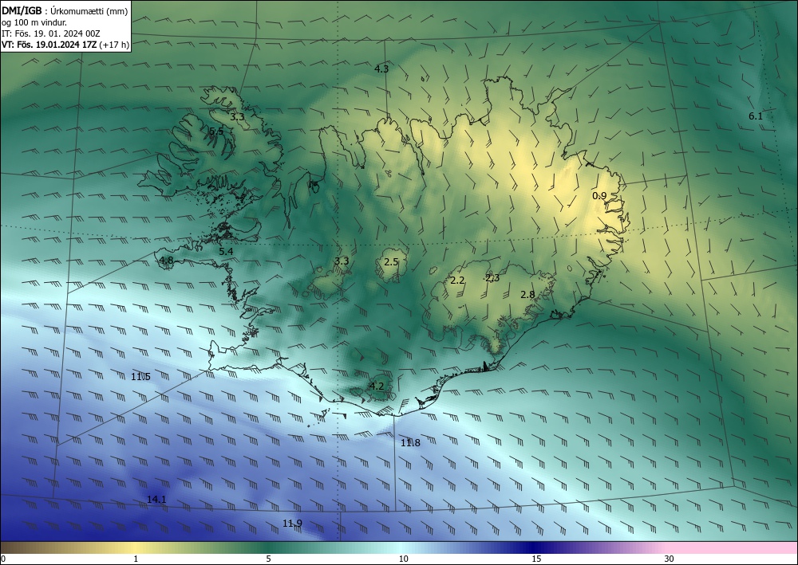Click the 0.9 value in east Iceland
The height and width of the screenshot is (565, 798).
599,195
